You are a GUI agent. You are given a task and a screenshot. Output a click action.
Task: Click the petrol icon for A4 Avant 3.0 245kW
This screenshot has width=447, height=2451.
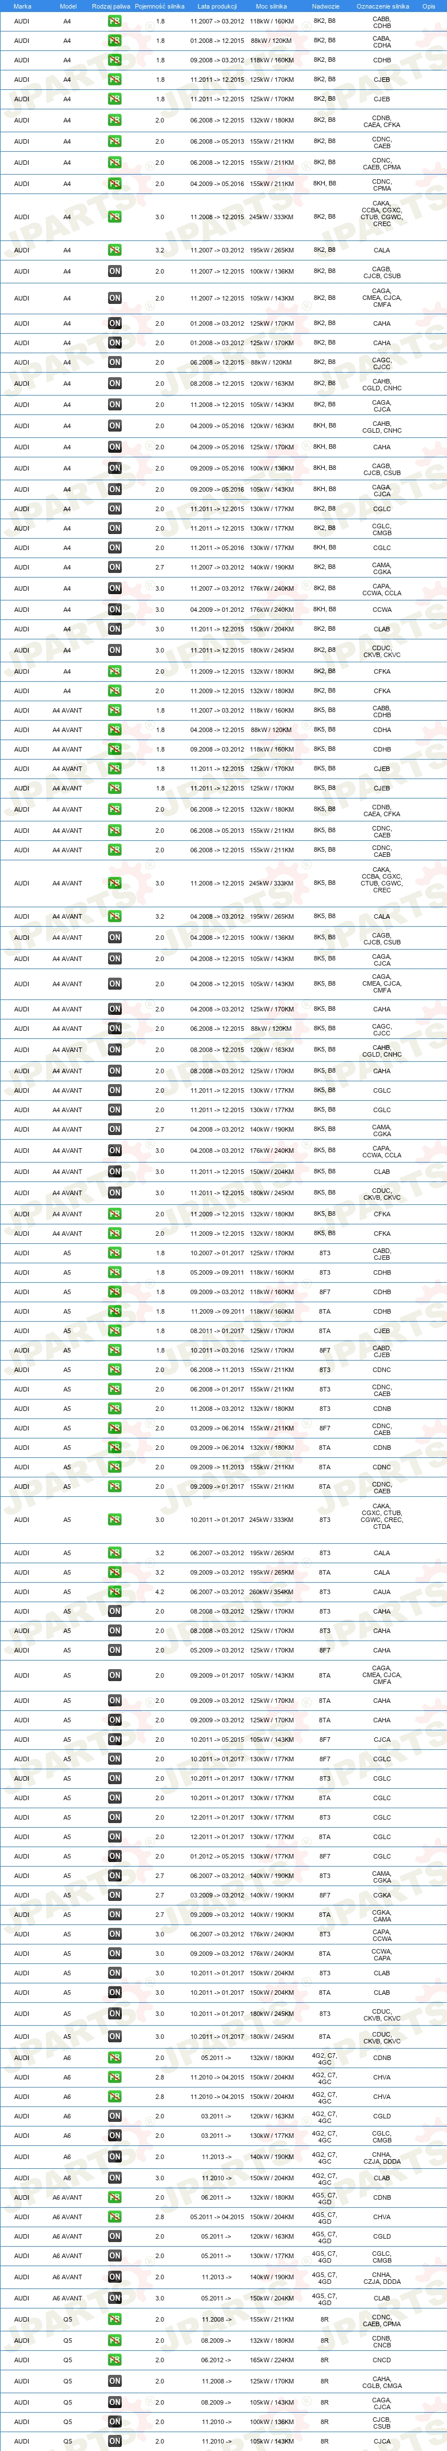coord(114,883)
